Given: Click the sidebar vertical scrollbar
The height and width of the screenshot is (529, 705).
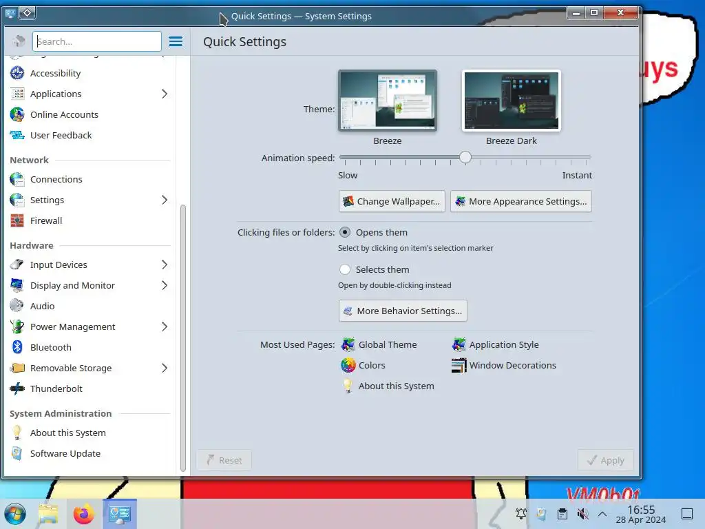Looking at the screenshot, I should click(x=183, y=338).
